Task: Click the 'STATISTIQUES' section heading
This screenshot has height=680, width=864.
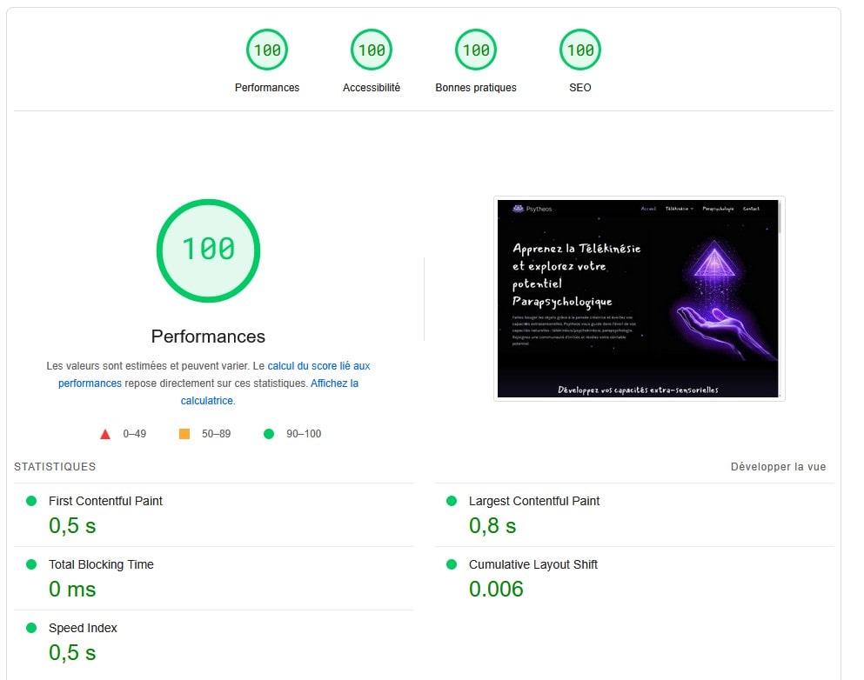Action: (55, 467)
